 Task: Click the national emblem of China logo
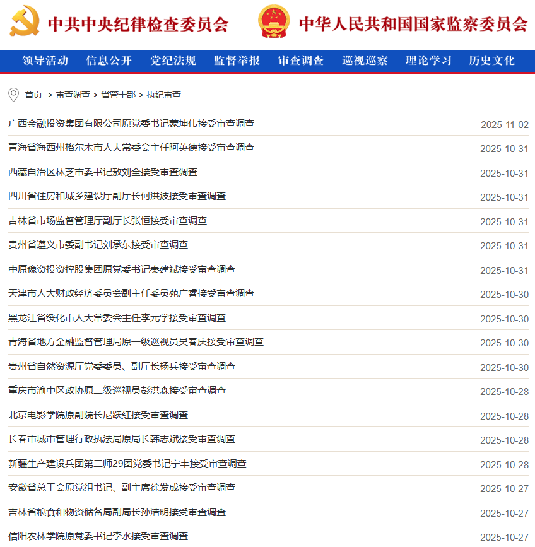[x=274, y=21]
